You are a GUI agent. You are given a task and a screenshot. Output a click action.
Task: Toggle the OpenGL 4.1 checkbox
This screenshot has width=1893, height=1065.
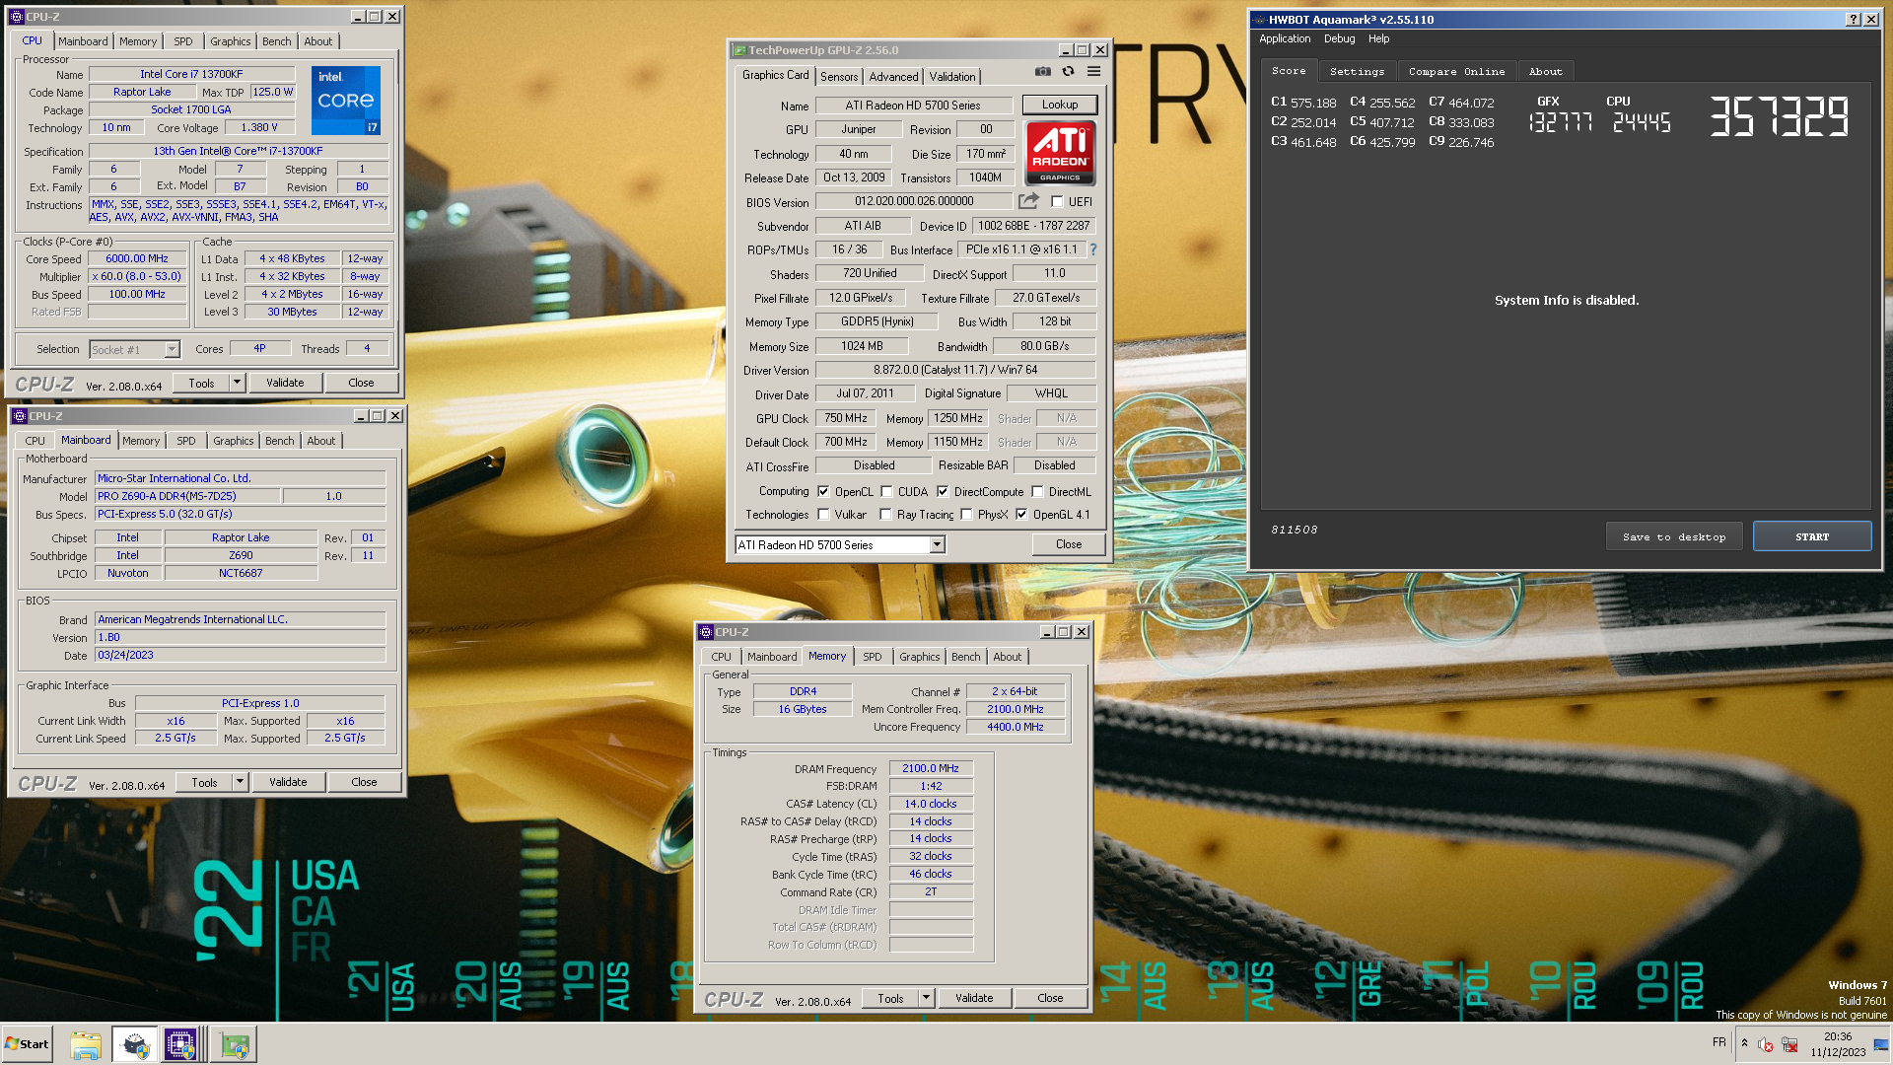point(1021,514)
